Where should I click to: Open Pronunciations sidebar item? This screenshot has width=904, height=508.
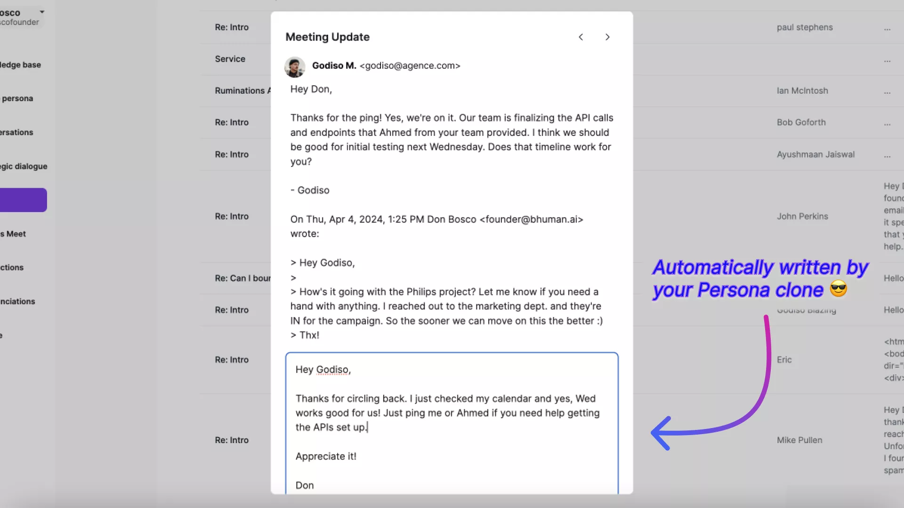click(x=18, y=301)
